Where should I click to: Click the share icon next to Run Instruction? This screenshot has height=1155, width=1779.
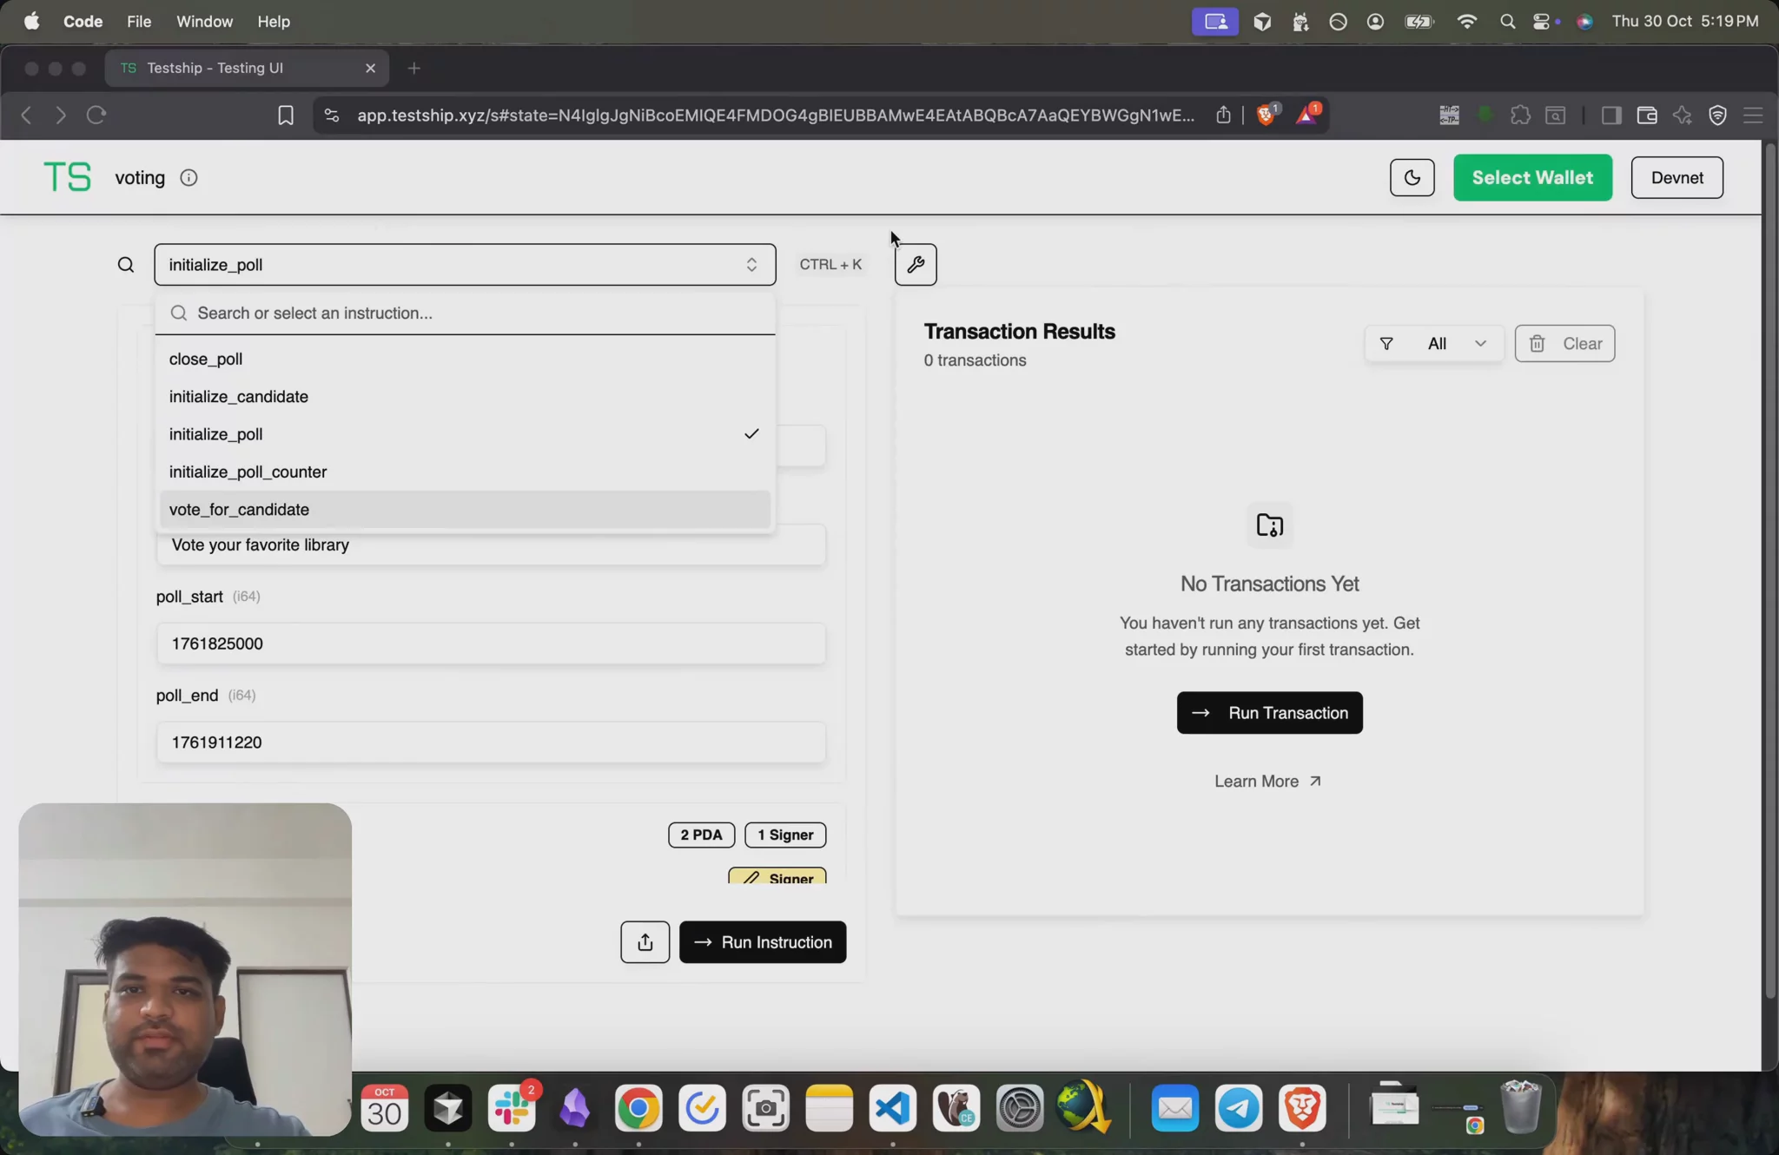(644, 941)
